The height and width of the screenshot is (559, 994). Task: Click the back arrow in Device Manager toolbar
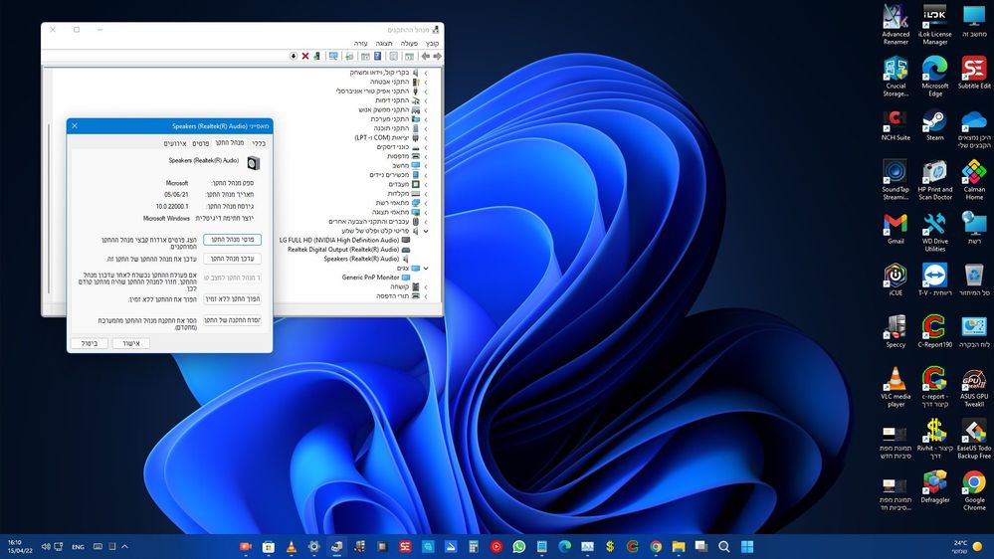point(438,56)
